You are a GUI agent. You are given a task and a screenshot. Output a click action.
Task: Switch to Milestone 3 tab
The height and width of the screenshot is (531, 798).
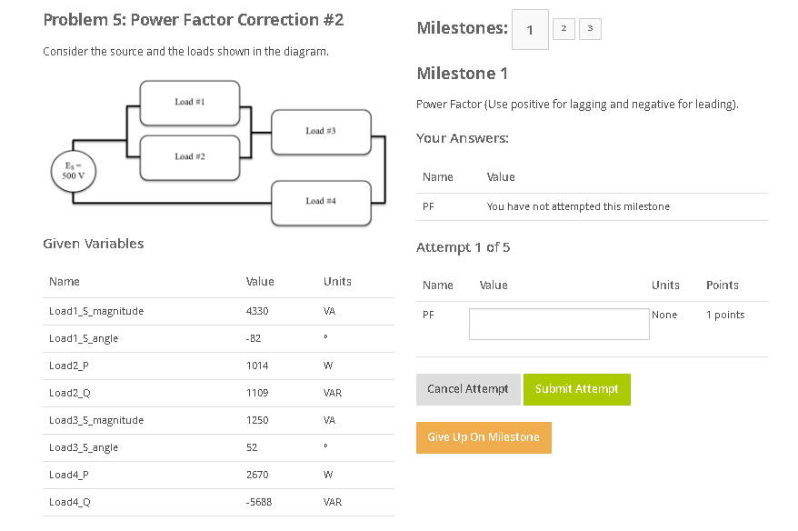tap(590, 28)
